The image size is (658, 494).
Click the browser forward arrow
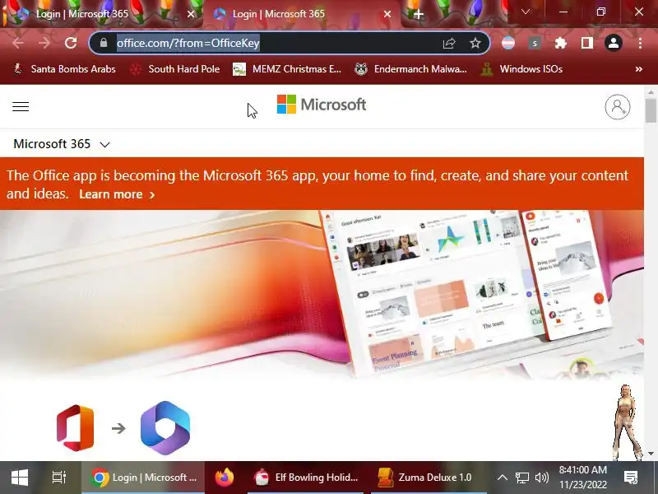coord(44,43)
